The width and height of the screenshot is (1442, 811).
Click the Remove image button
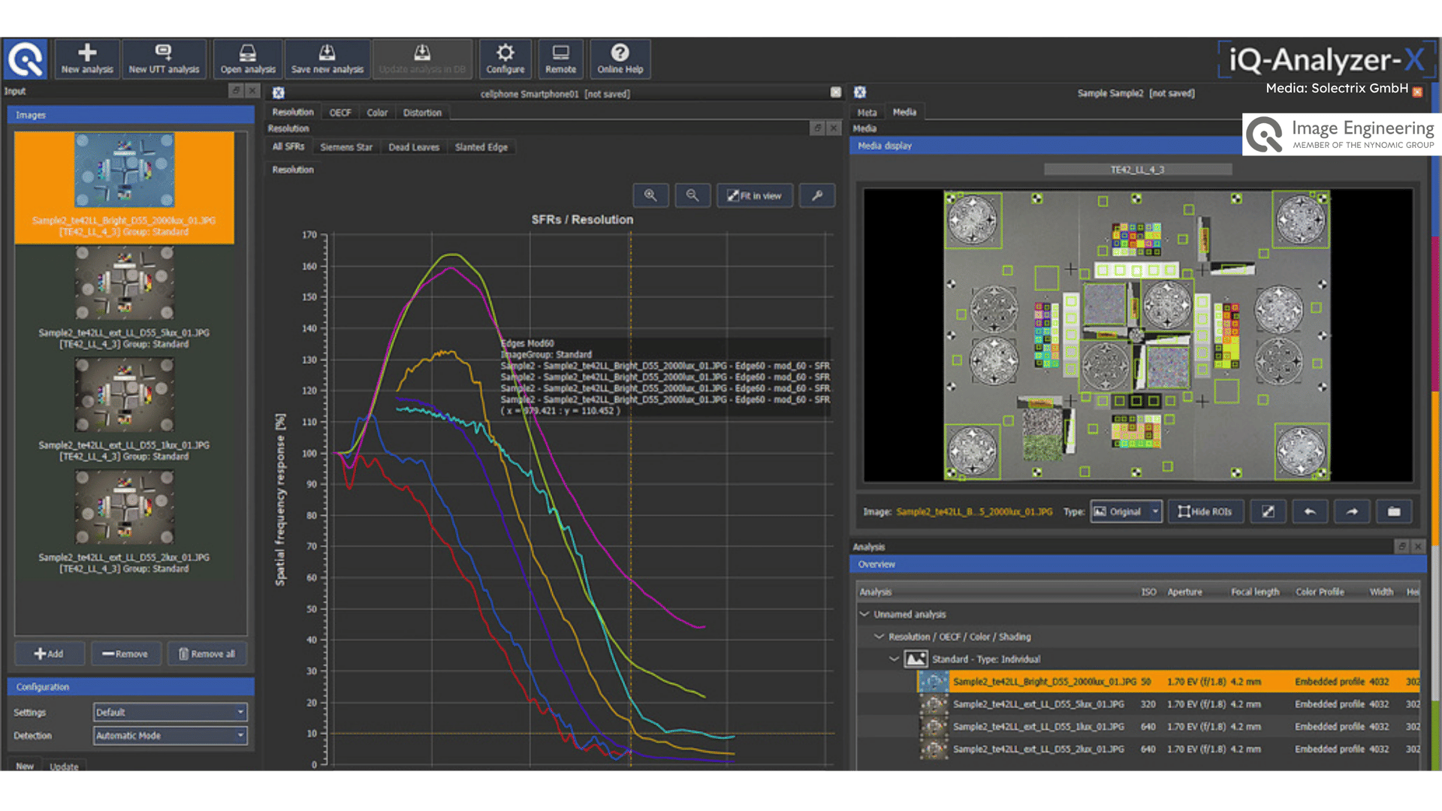(x=125, y=654)
